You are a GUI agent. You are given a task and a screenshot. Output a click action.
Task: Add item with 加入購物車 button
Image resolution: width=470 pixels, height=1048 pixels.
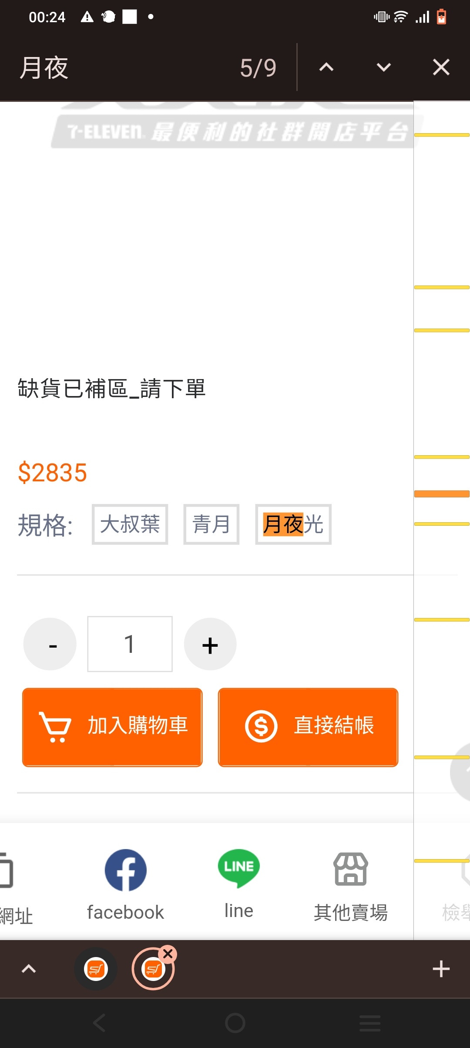pos(112,727)
